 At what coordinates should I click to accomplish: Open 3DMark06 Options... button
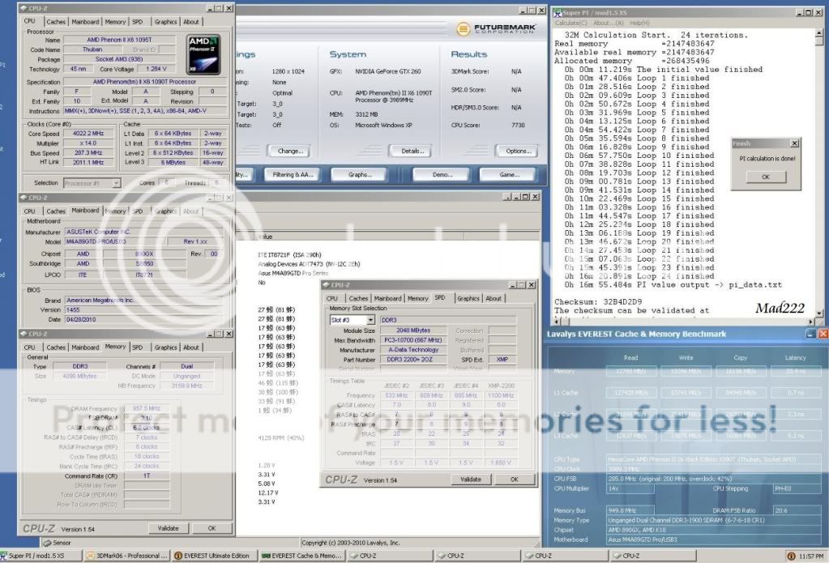tap(518, 151)
